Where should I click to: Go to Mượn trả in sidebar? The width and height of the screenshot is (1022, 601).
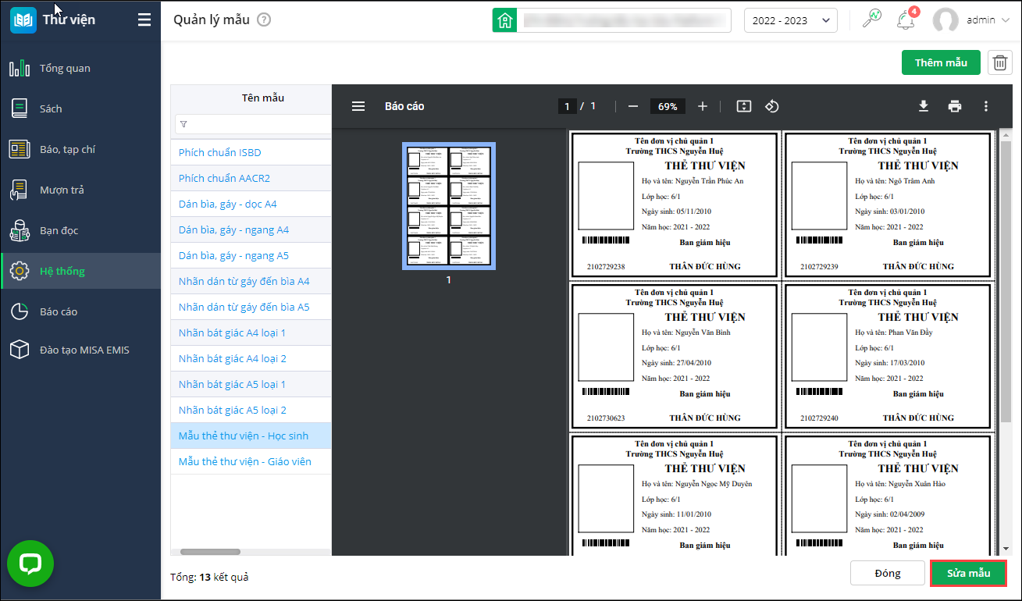(62, 190)
